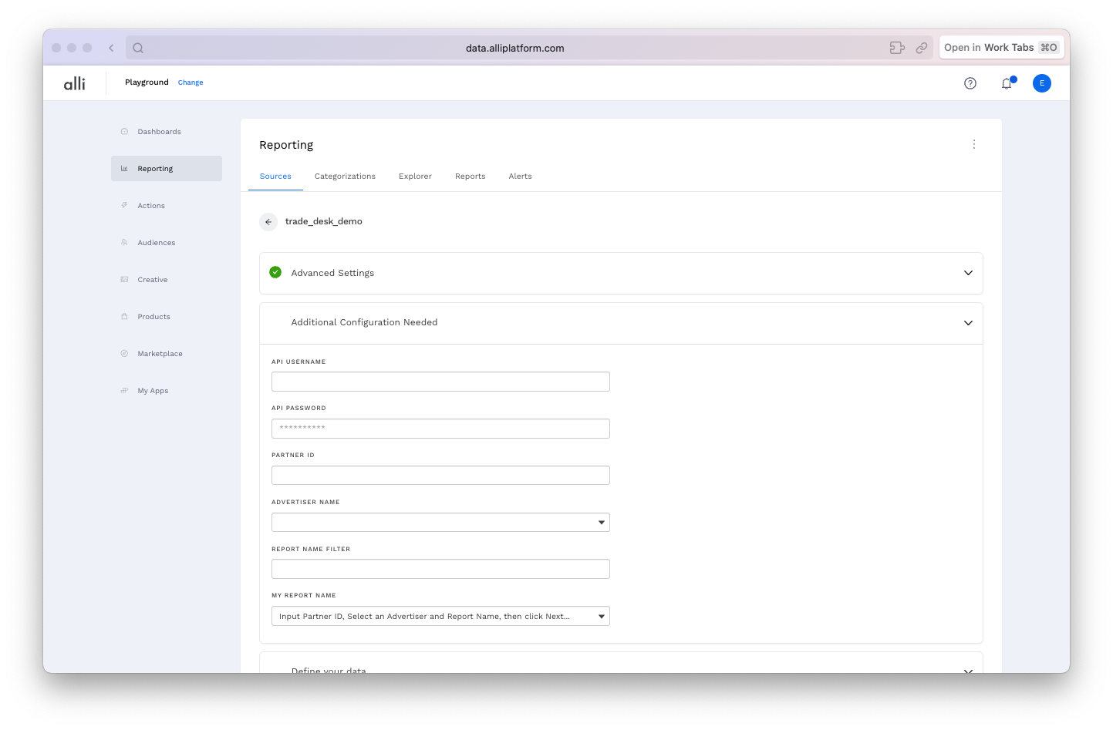
Task: Switch to the Explorer tab
Action: point(415,177)
